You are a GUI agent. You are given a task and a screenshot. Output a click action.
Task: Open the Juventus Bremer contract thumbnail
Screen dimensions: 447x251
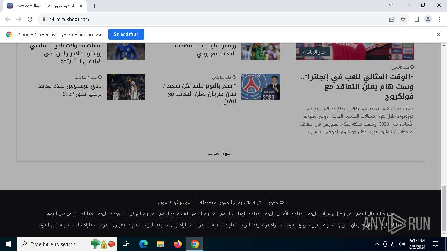pos(126,86)
